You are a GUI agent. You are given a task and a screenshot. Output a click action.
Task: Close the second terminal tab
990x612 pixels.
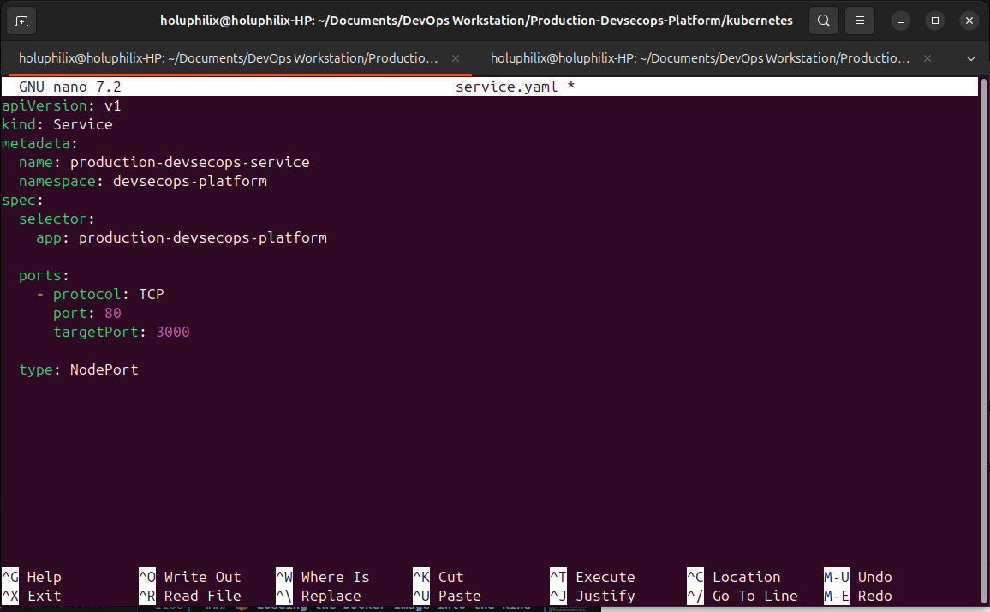927,58
